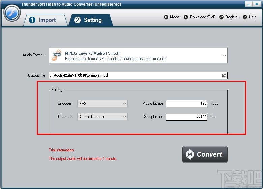The height and width of the screenshot is (189, 263).
Task: Open the Channel Double Channel dropdown
Action: click(102, 117)
